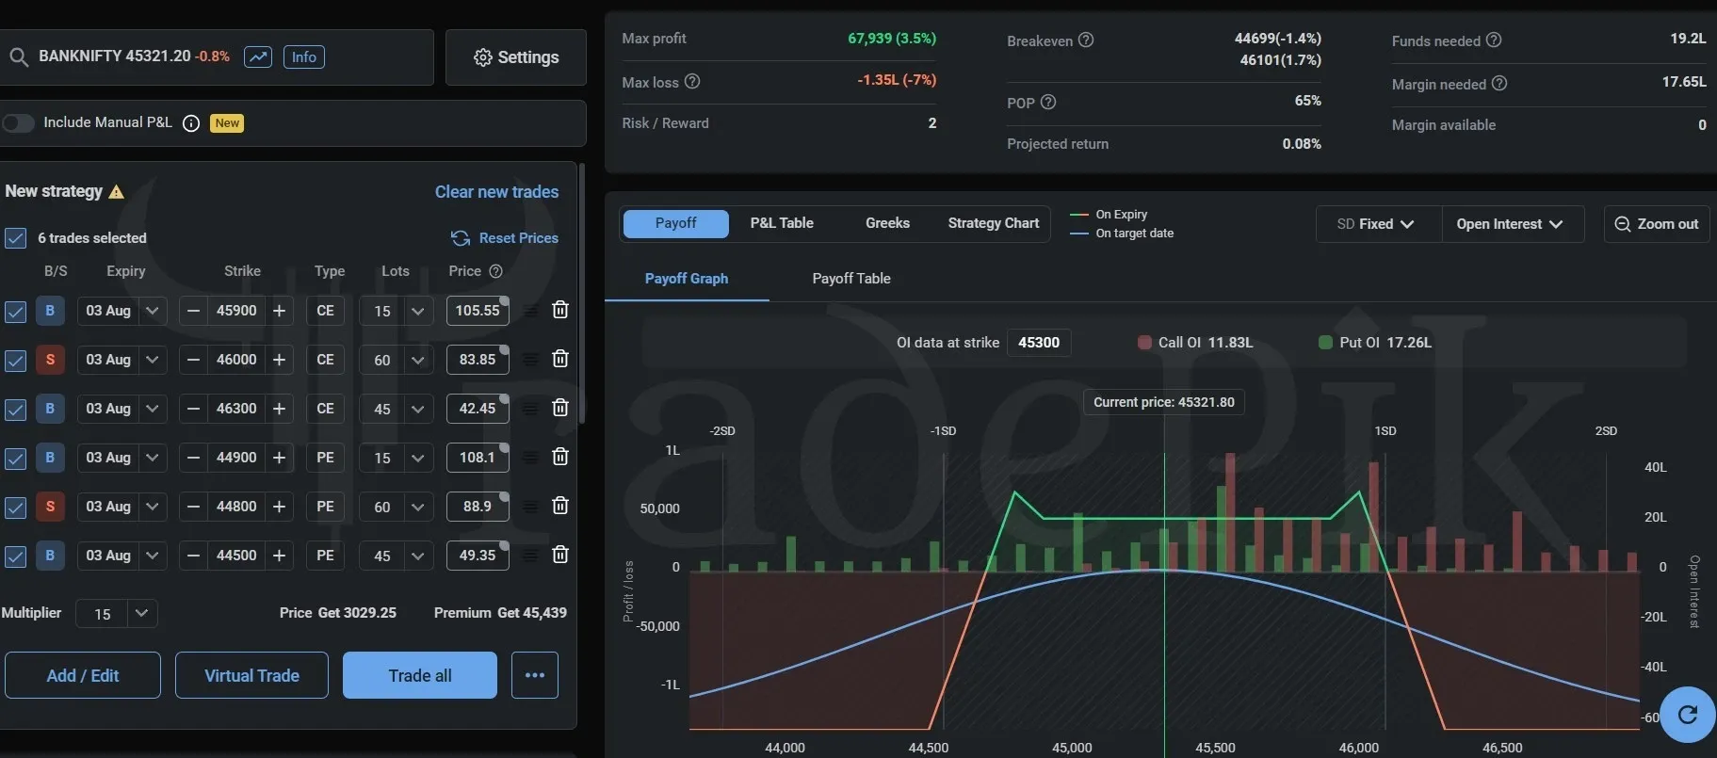Click the Max loss help icon

(x=692, y=81)
